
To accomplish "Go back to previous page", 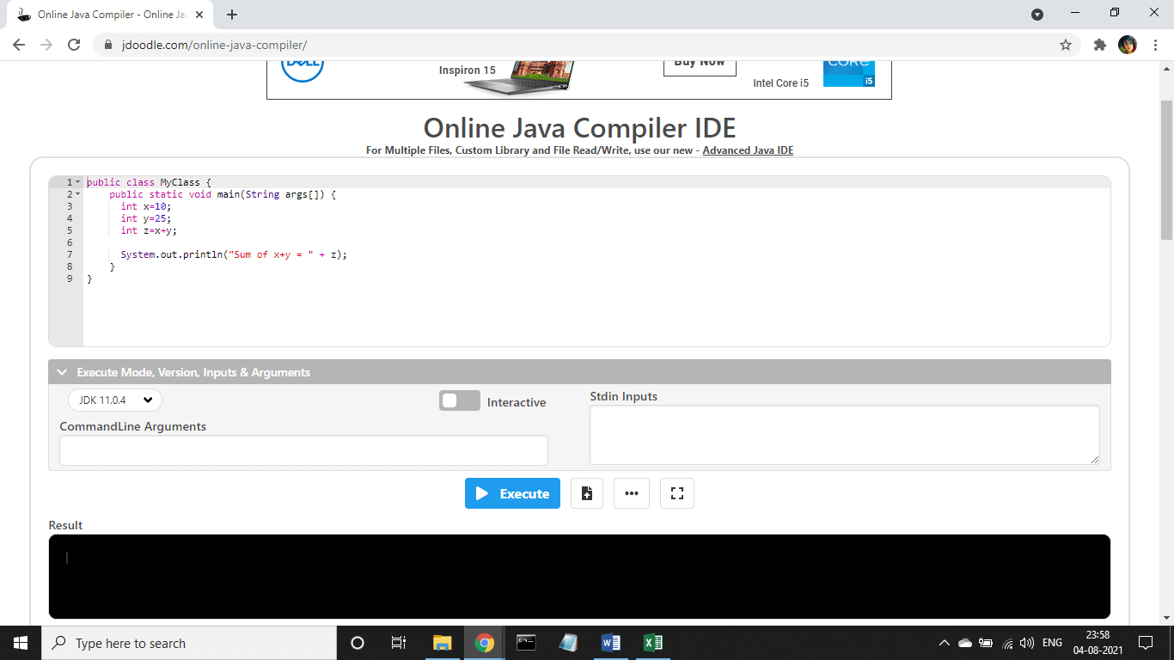I will tap(19, 45).
